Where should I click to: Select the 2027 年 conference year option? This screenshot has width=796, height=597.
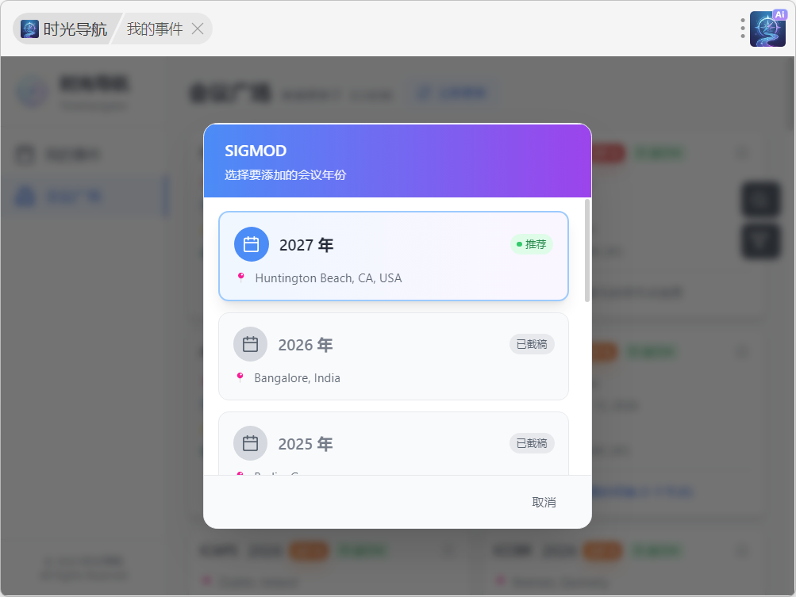(x=393, y=256)
